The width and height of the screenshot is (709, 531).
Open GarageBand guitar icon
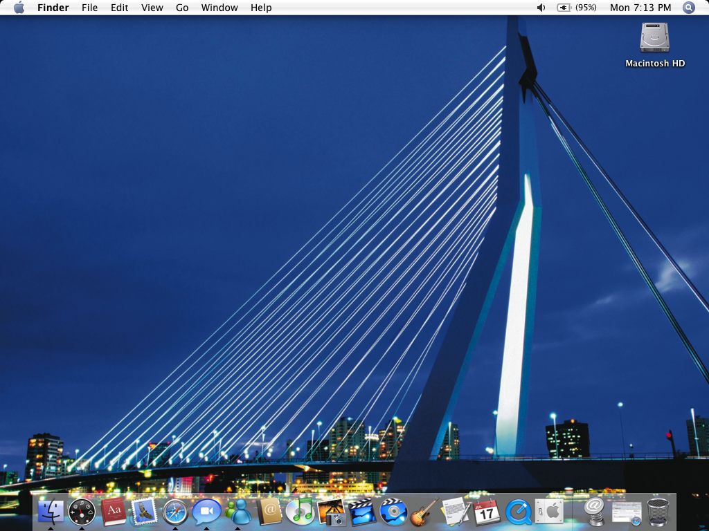tap(424, 512)
